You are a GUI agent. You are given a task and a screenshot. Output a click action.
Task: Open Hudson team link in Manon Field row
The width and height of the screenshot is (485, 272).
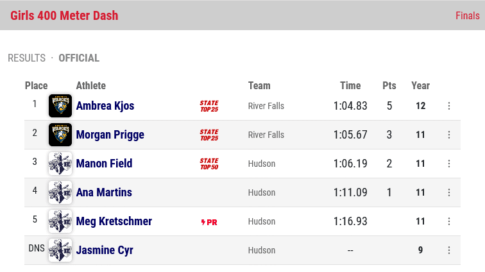pos(262,164)
